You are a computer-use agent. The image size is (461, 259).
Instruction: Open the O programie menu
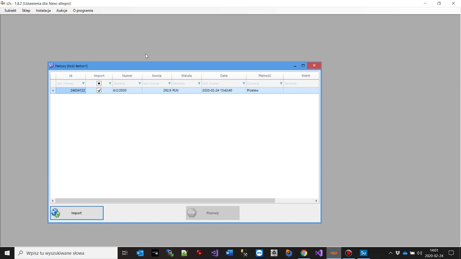[83, 10]
